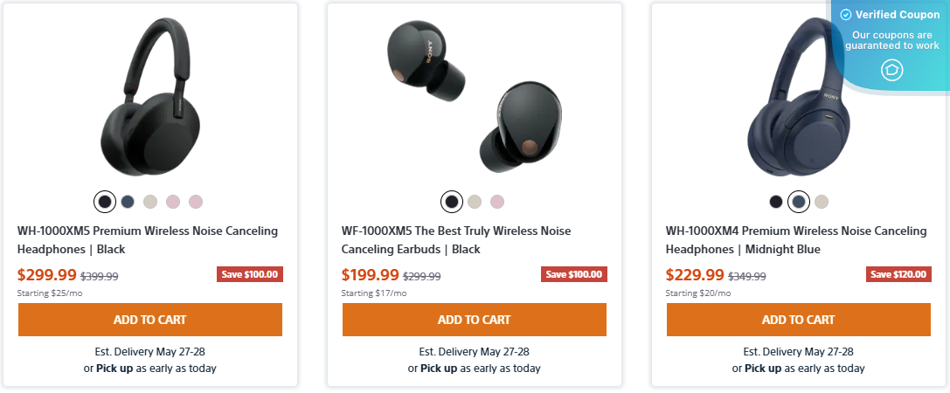Add WH-1000XM4 Midnight Blue headphones to cart
This screenshot has width=950, height=393.
click(798, 320)
